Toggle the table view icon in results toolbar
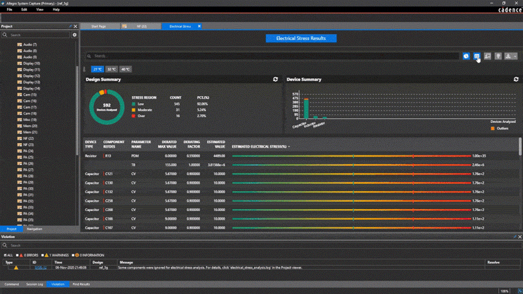Screen dimensions: 523x294 477,56
